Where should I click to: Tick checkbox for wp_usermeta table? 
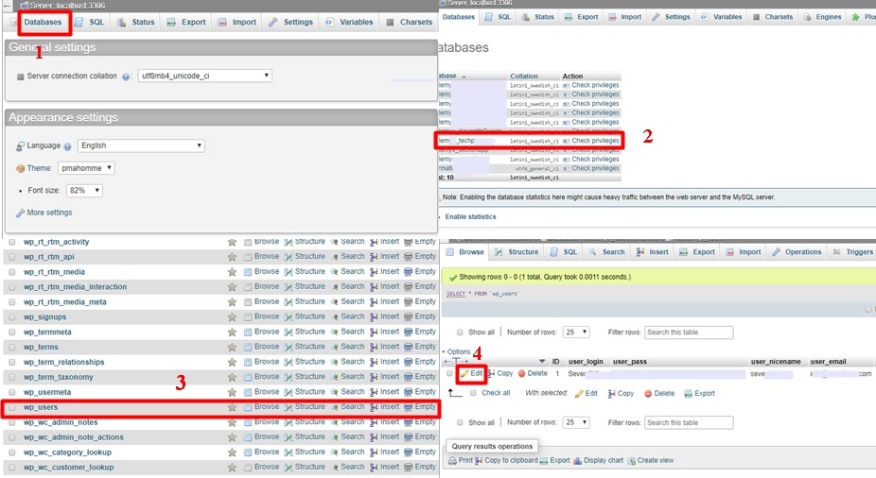point(11,393)
